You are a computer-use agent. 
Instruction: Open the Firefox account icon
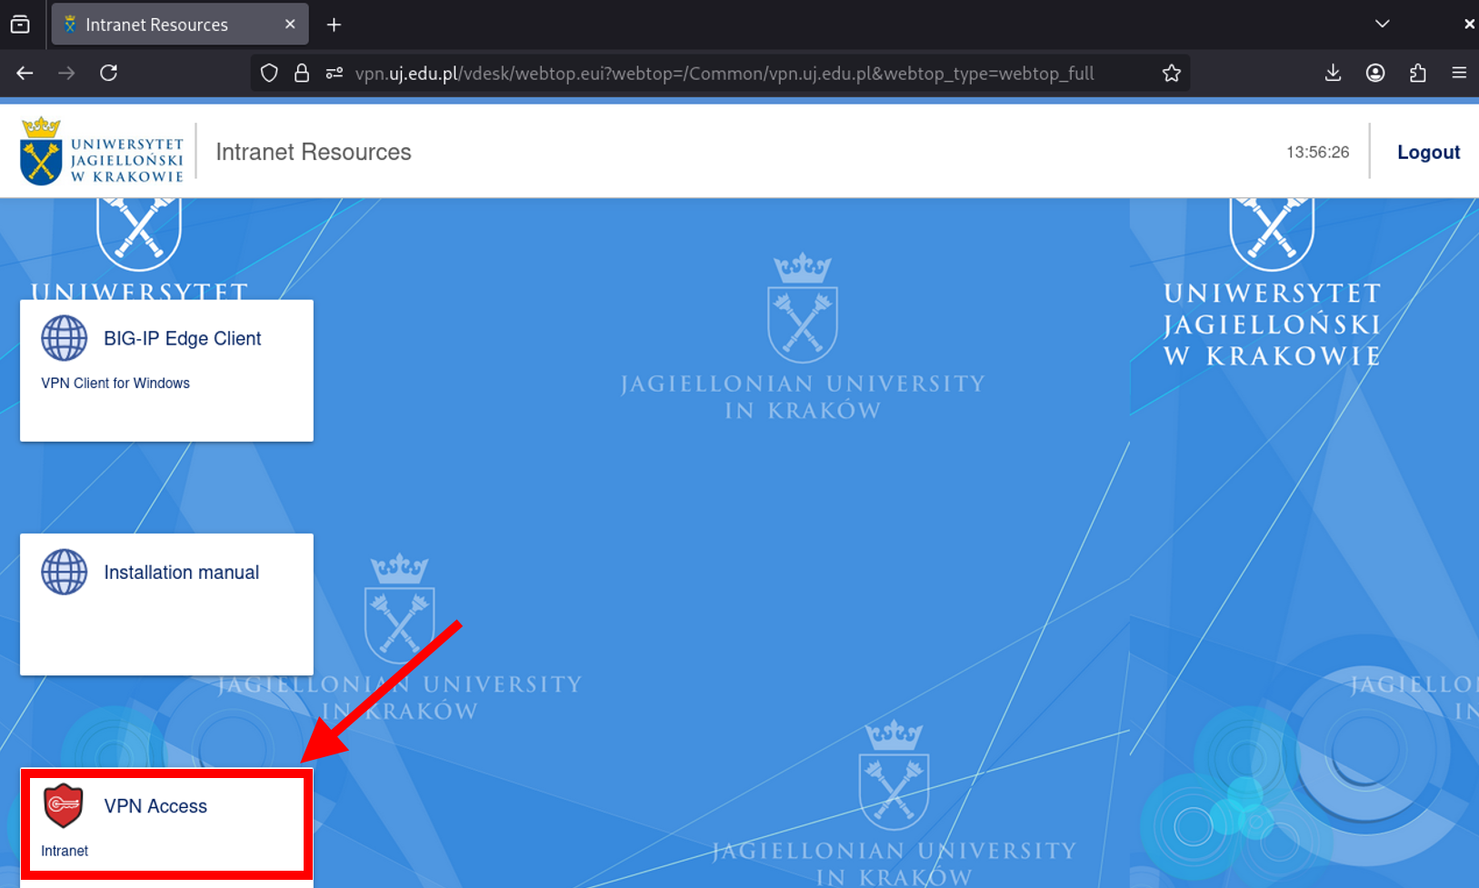pyautogui.click(x=1375, y=73)
